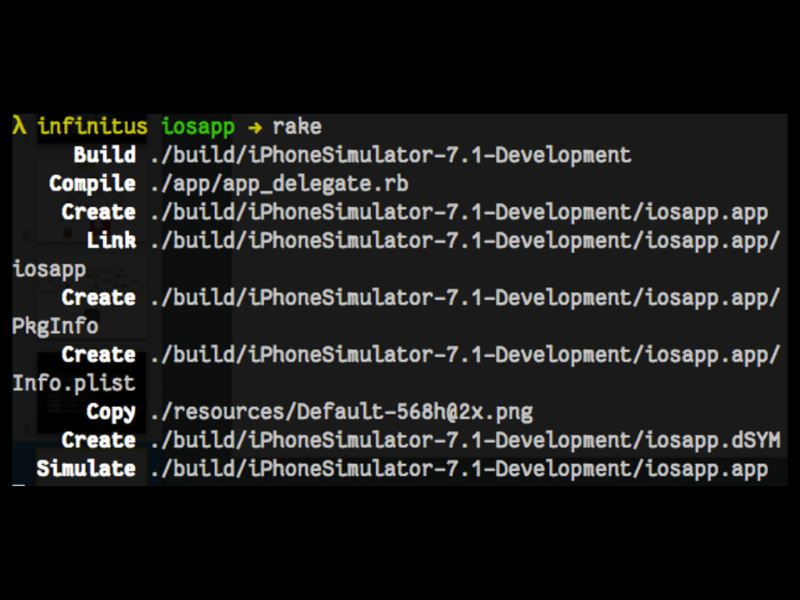Click the wrapped 'iosapp' line under Link

49,270
